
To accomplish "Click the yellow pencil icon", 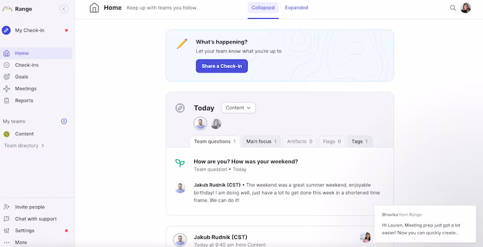I will [182, 43].
